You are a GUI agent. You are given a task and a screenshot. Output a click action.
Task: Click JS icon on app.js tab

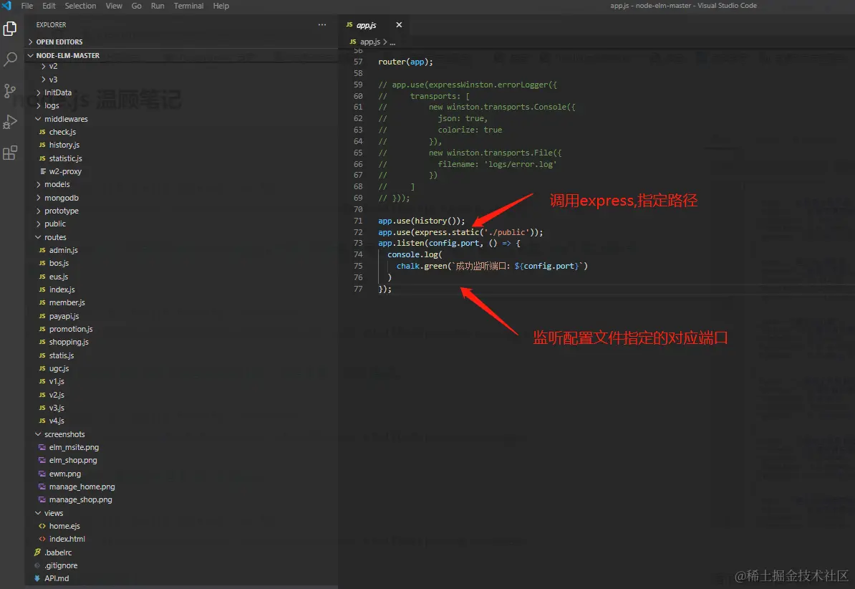[x=349, y=24]
